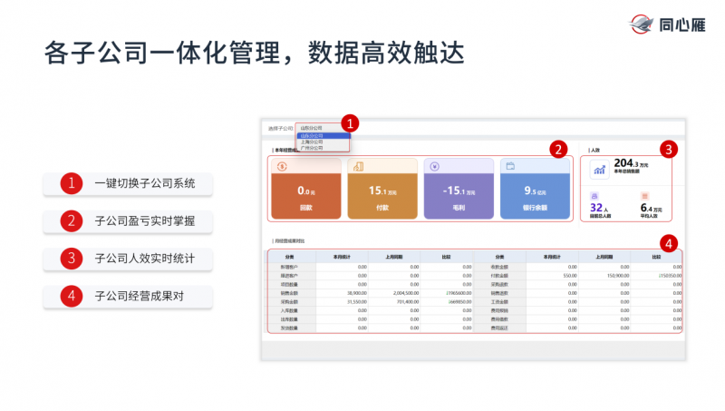Click the 子公司经营成果对 list item
The image size is (725, 411).
pyautogui.click(x=128, y=296)
